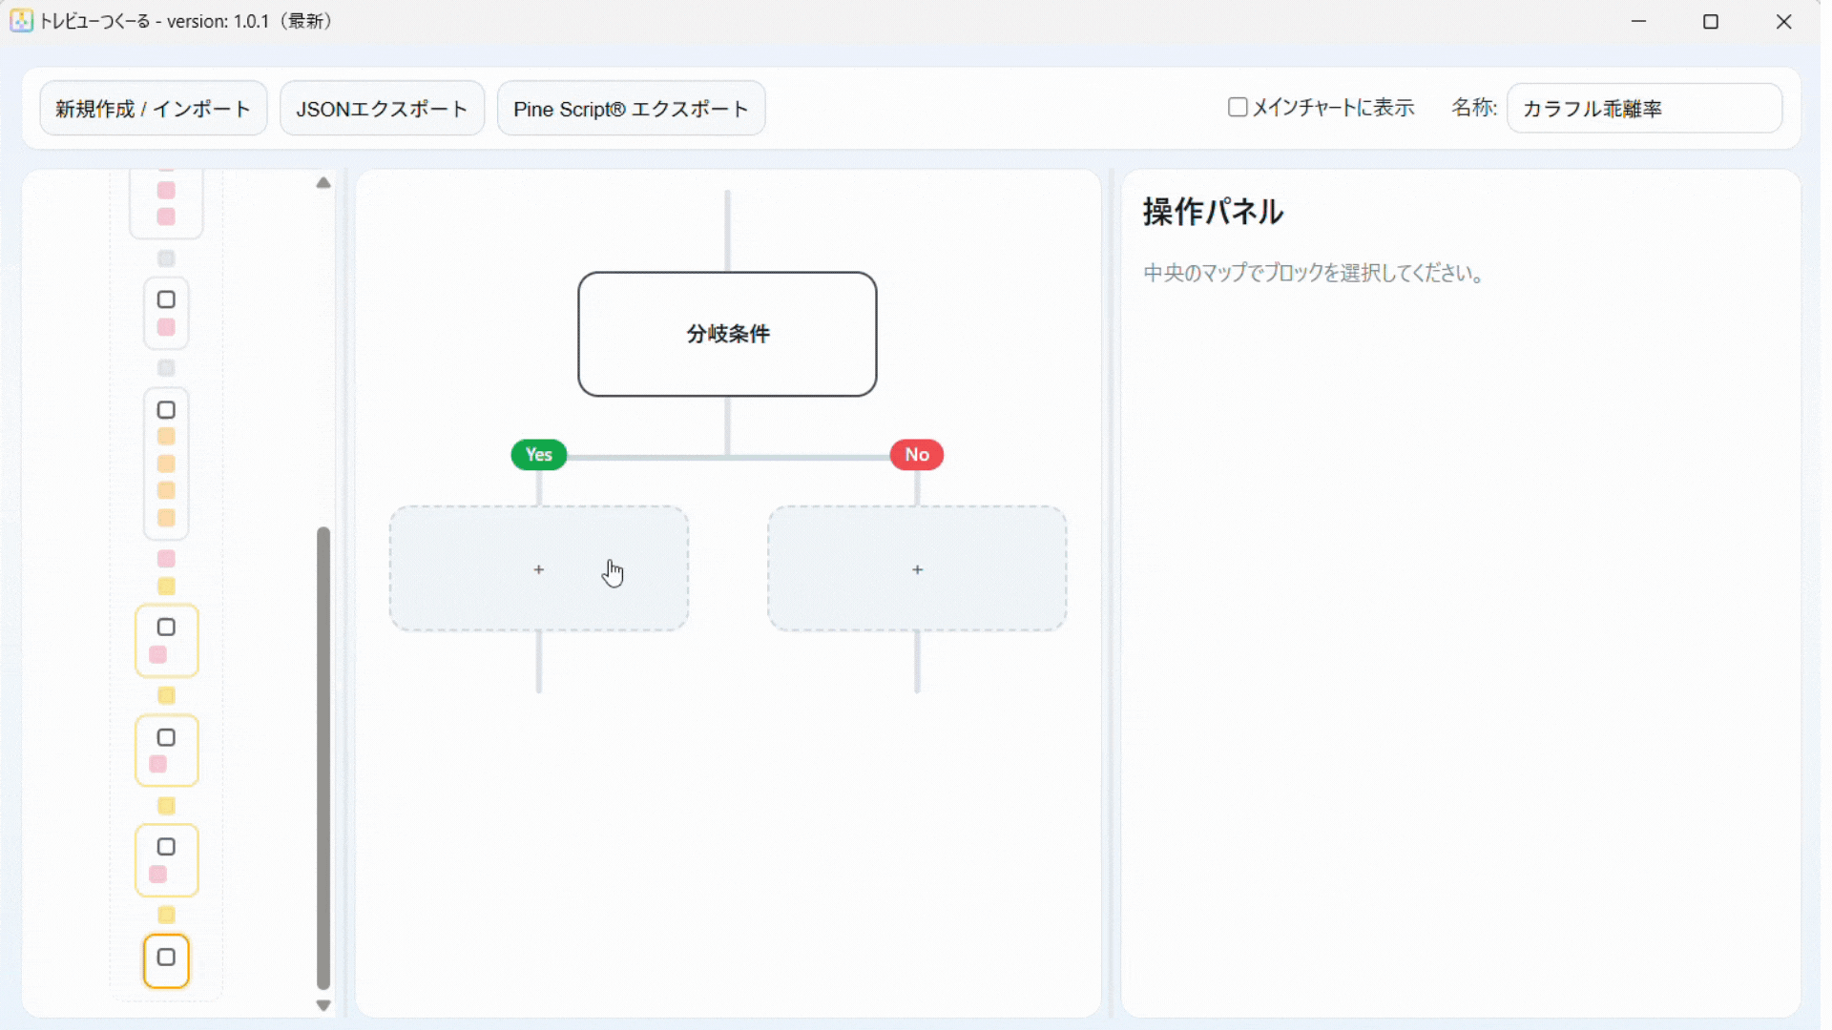Select the 分岐条件 block
1832x1030 pixels.
coord(727,334)
